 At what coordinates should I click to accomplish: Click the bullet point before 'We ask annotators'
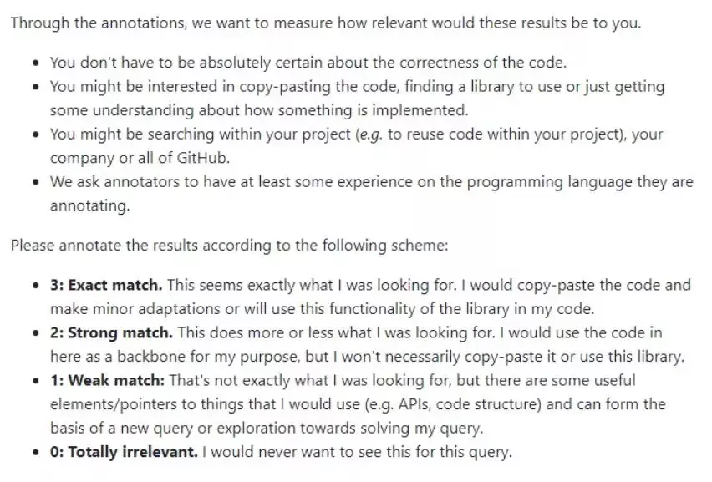click(36, 182)
